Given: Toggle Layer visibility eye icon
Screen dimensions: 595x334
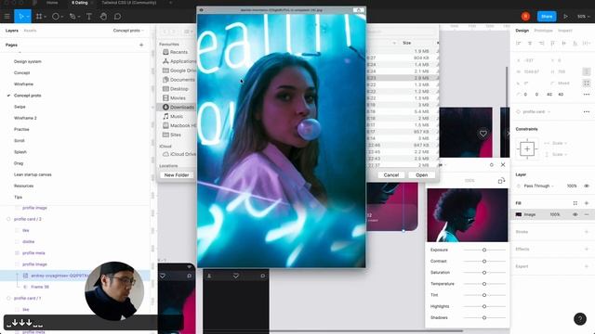Looking at the screenshot, I should [587, 186].
